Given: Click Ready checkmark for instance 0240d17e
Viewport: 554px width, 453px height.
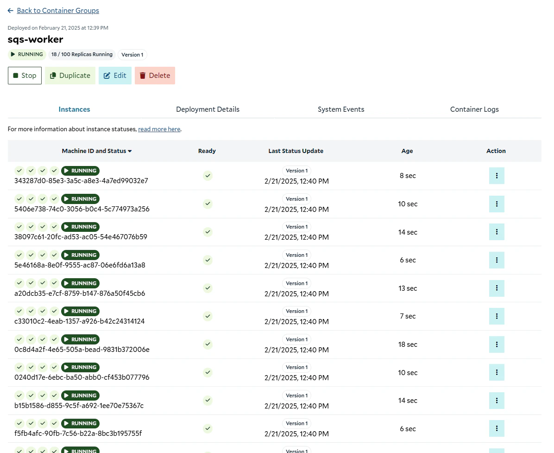Looking at the screenshot, I should 208,372.
